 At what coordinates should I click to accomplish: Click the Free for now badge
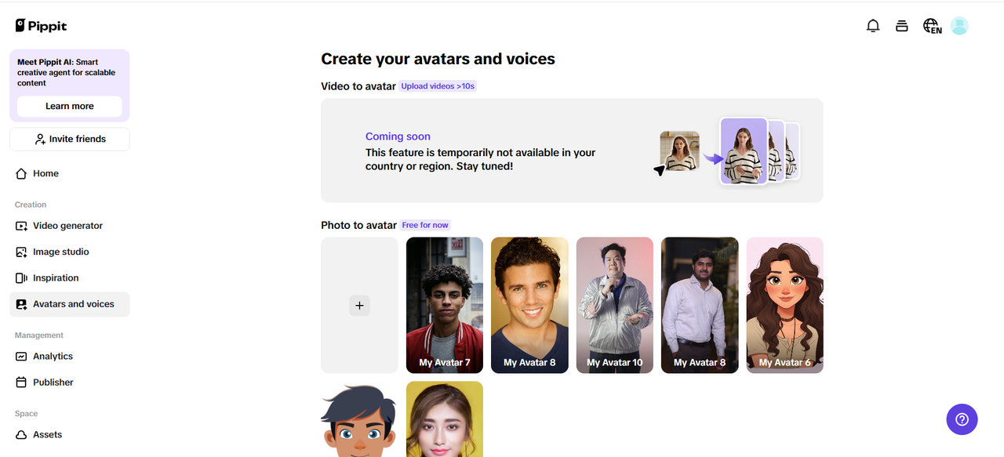(x=425, y=225)
